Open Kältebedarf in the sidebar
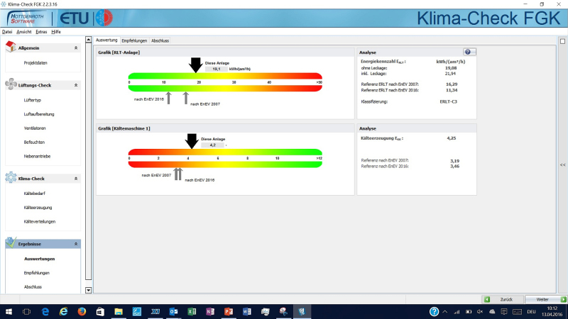Screen dimensions: 568x319 point(34,194)
